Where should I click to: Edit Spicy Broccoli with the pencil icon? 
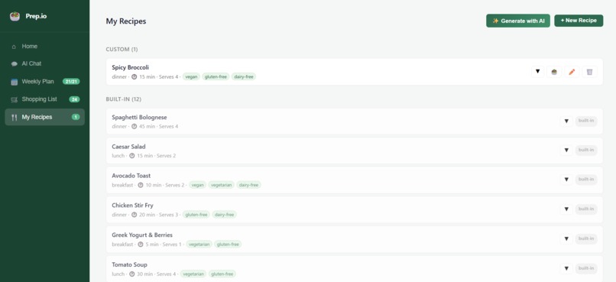572,72
